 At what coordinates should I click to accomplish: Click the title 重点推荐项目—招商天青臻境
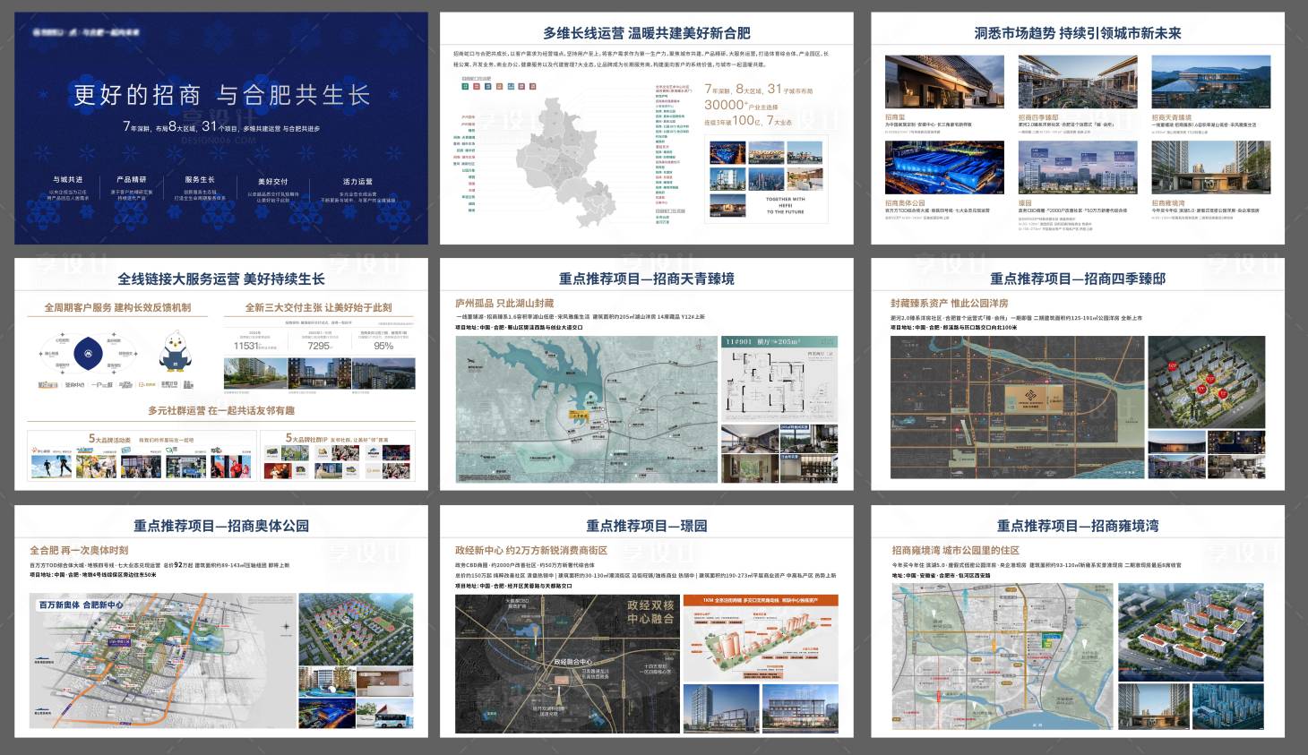coord(646,279)
